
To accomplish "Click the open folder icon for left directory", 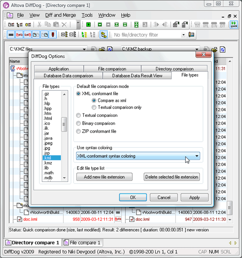I will pyautogui.click(x=102, y=49).
